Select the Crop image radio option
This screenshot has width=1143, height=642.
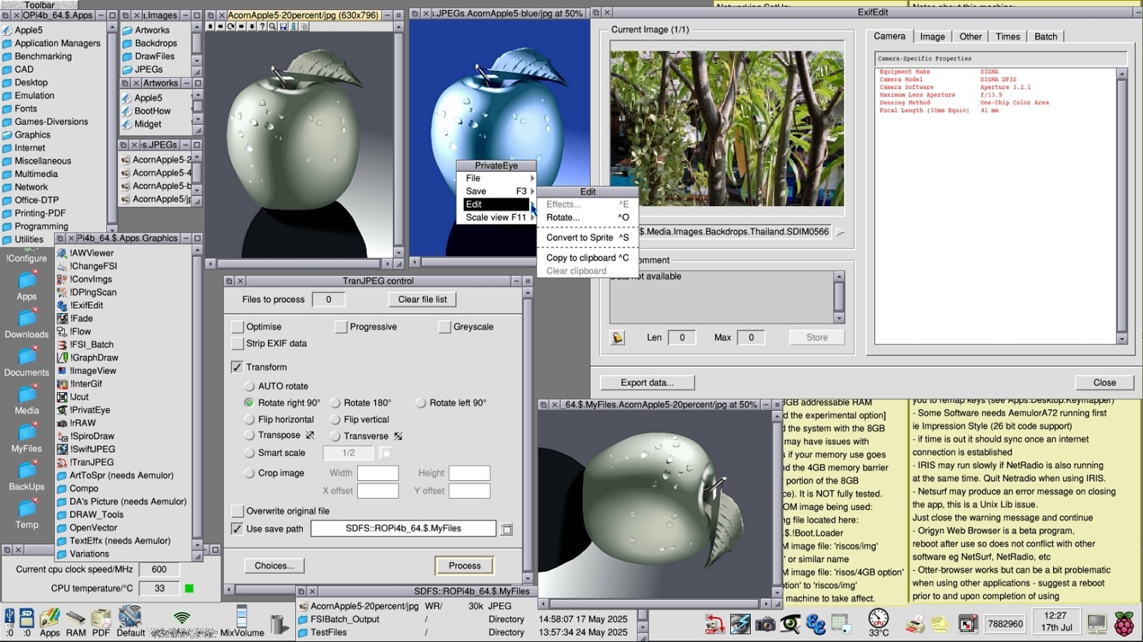pos(249,473)
